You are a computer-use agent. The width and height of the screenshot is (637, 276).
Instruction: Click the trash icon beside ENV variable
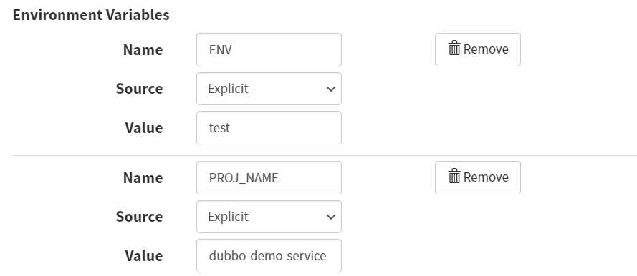coord(454,48)
